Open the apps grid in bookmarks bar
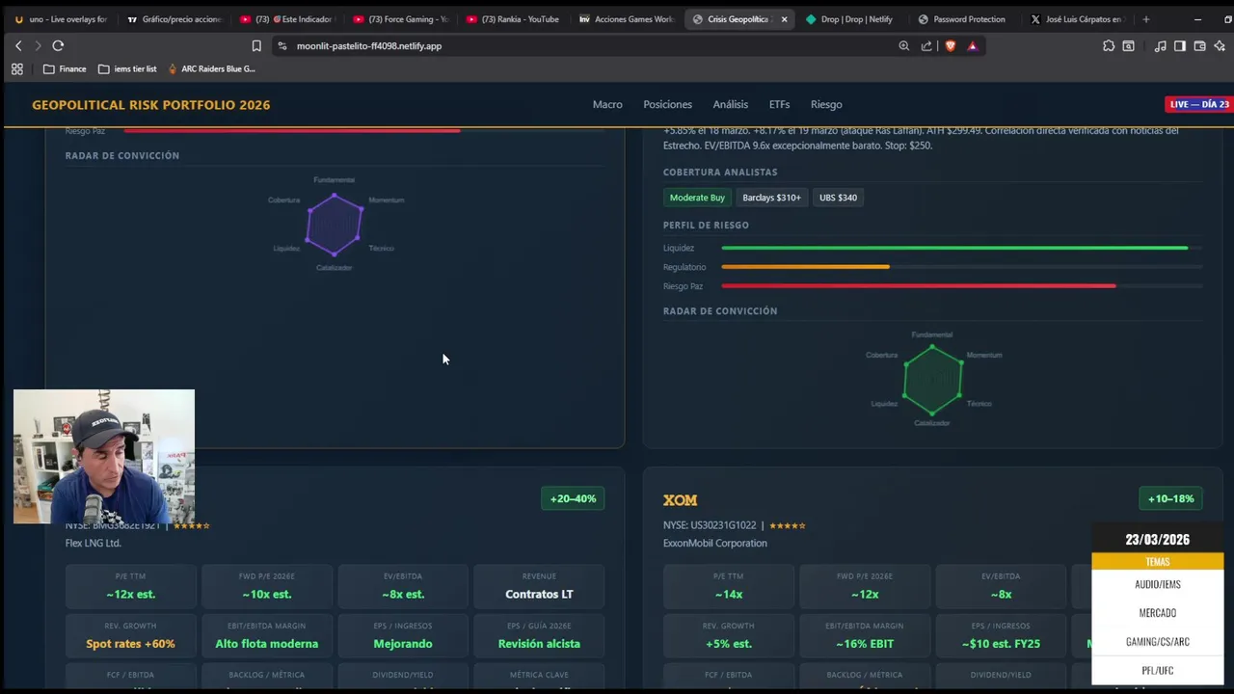The height and width of the screenshot is (694, 1234). pyautogui.click(x=16, y=68)
